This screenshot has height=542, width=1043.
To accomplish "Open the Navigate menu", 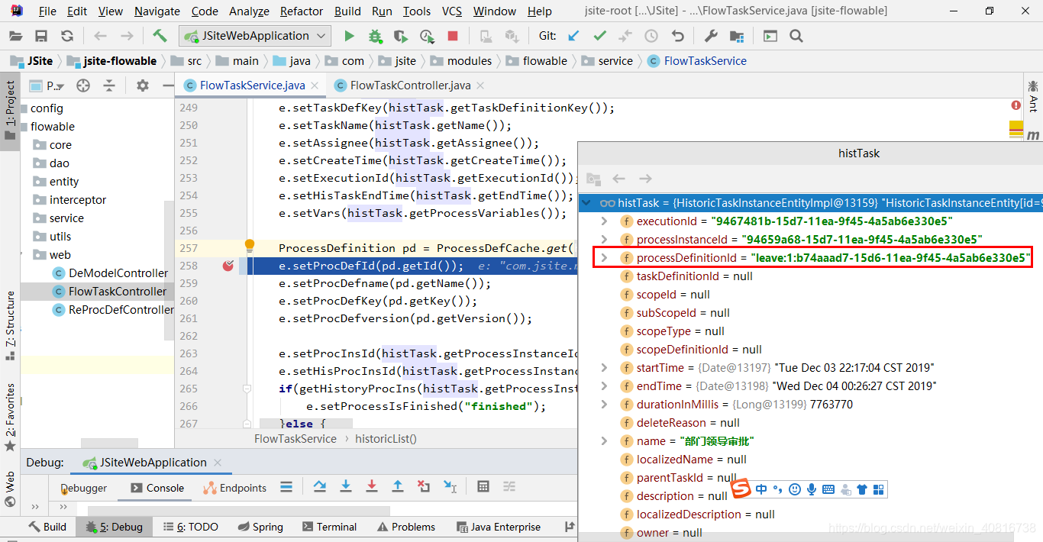I will 157,11.
